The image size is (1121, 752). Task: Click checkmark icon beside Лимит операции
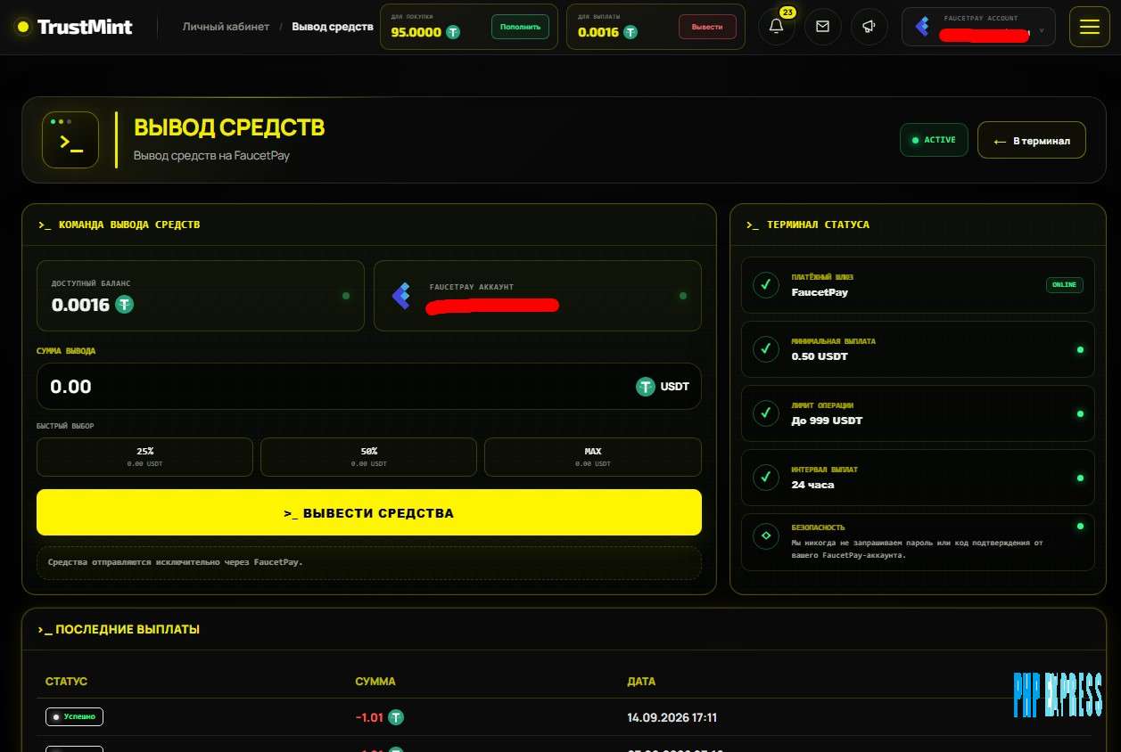765,413
